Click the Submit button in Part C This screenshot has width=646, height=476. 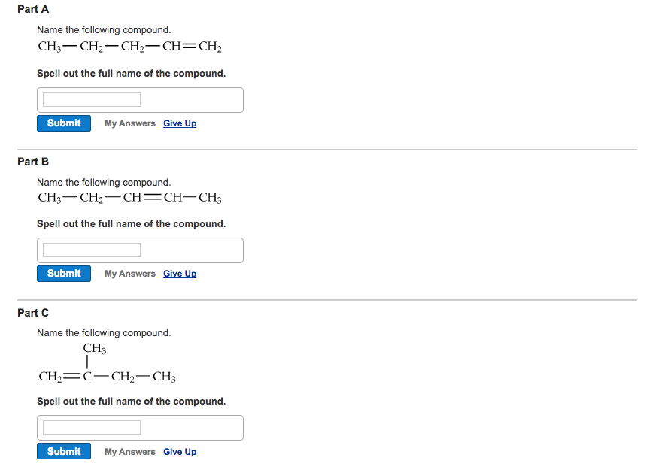(x=63, y=451)
